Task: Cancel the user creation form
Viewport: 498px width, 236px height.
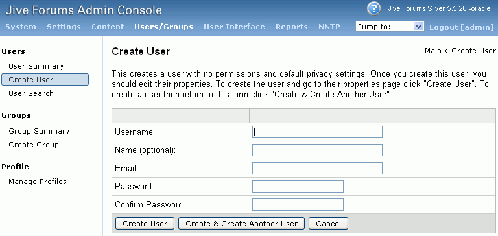Action: [x=328, y=223]
